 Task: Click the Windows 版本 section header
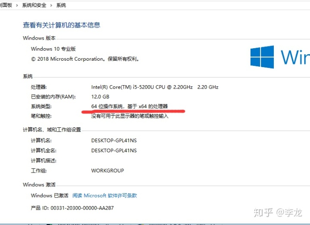(39, 38)
